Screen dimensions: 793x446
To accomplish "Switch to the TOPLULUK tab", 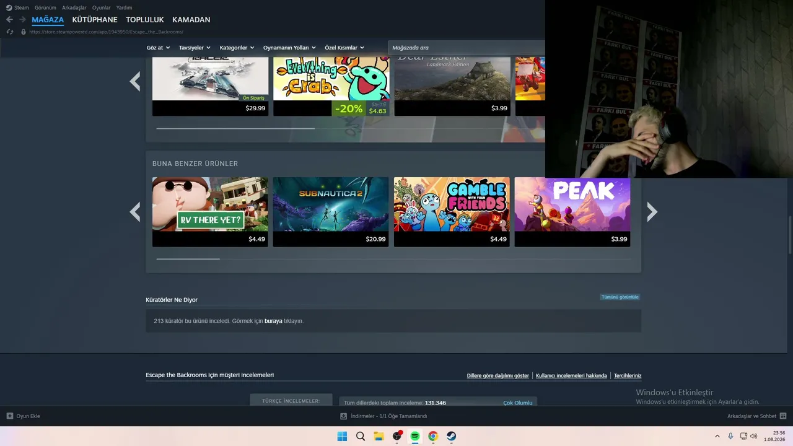I will [x=145, y=20].
